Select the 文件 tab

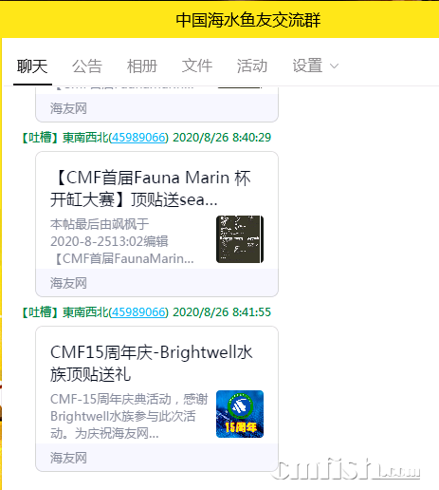(x=197, y=66)
